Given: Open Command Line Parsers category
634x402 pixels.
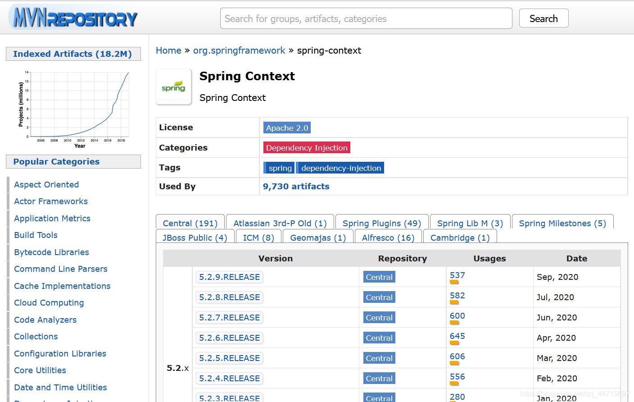Looking at the screenshot, I should click(x=61, y=269).
